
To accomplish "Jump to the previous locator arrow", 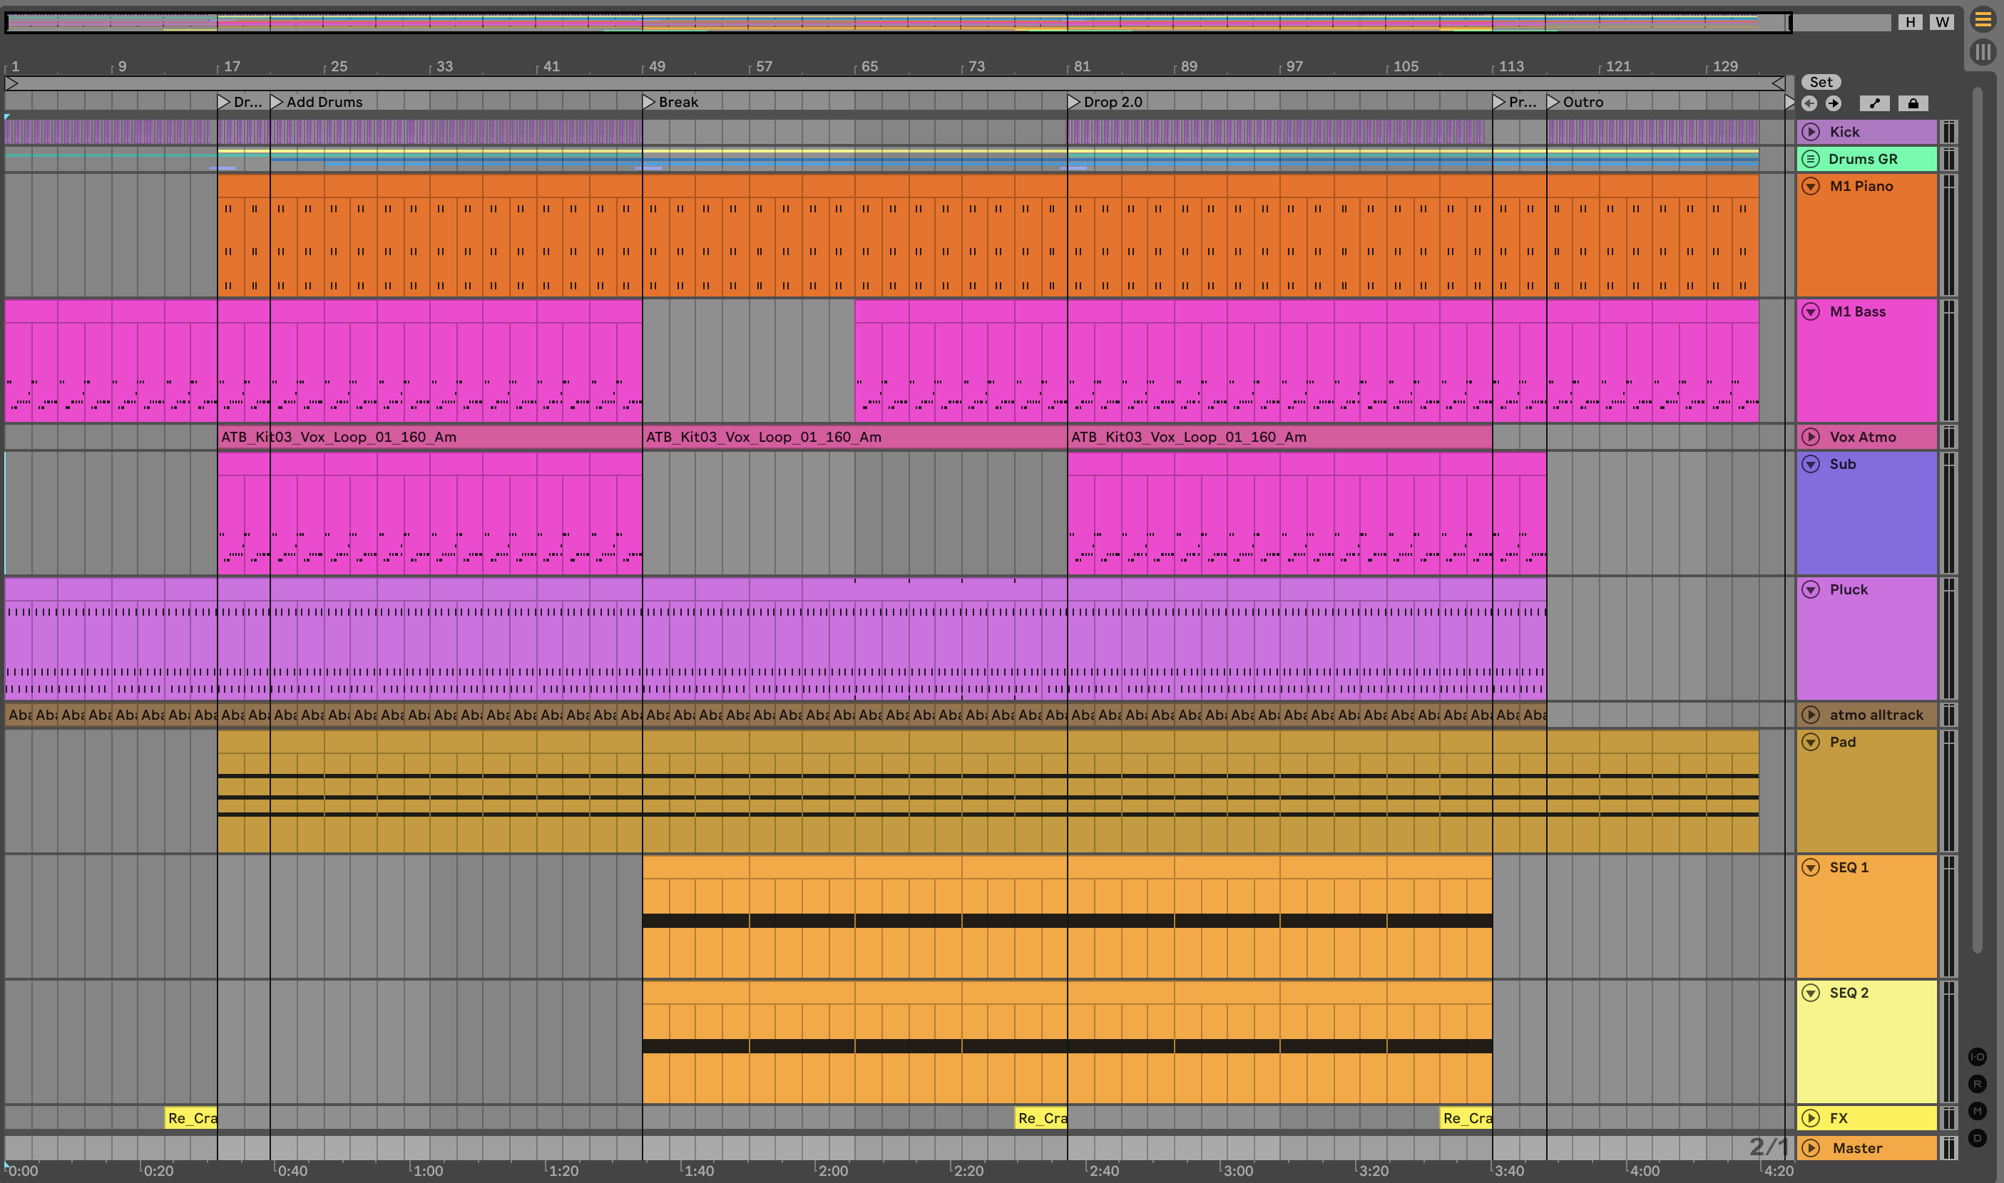I will click(1809, 103).
